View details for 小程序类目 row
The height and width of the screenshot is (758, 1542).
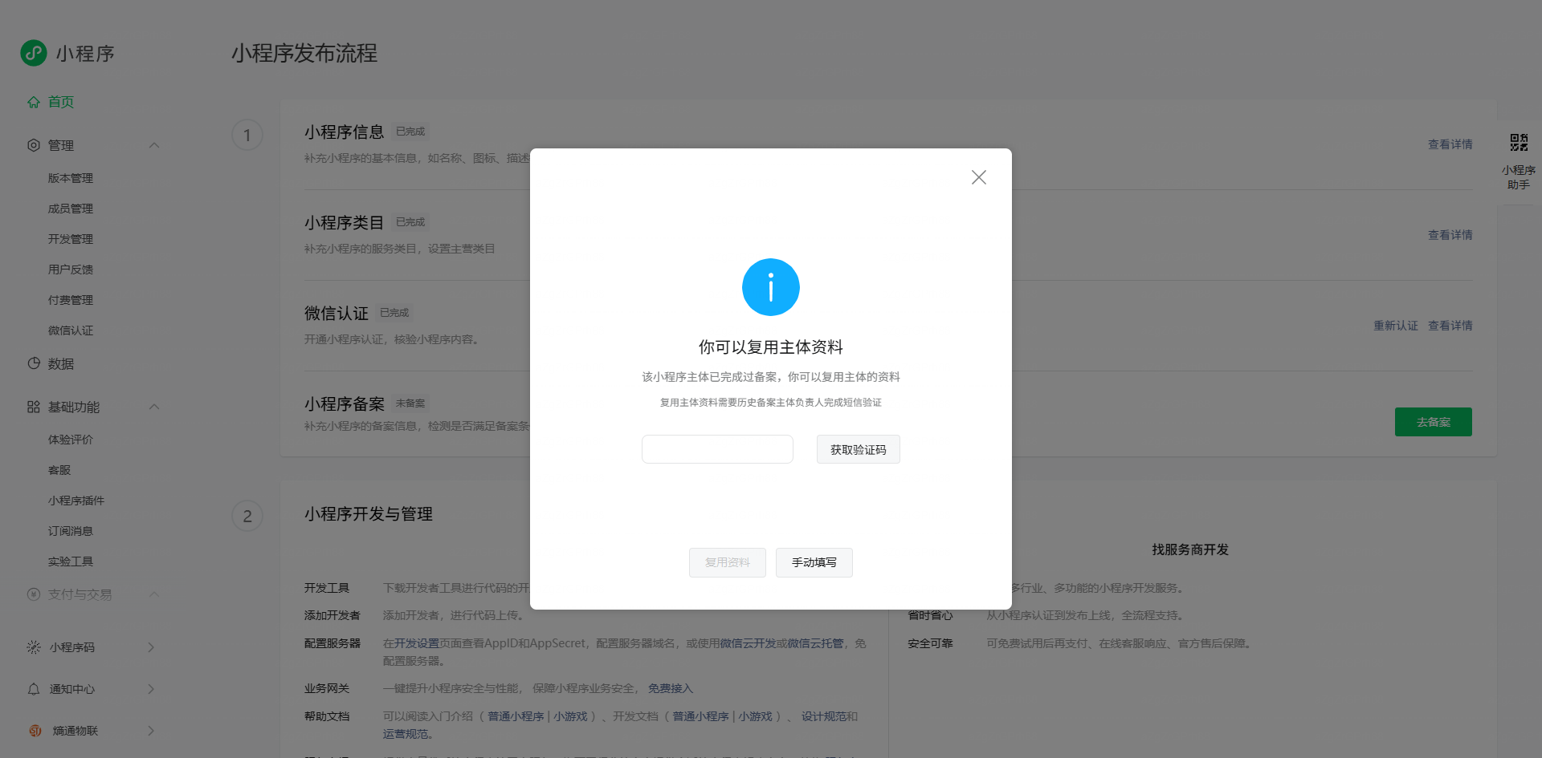[x=1450, y=235]
